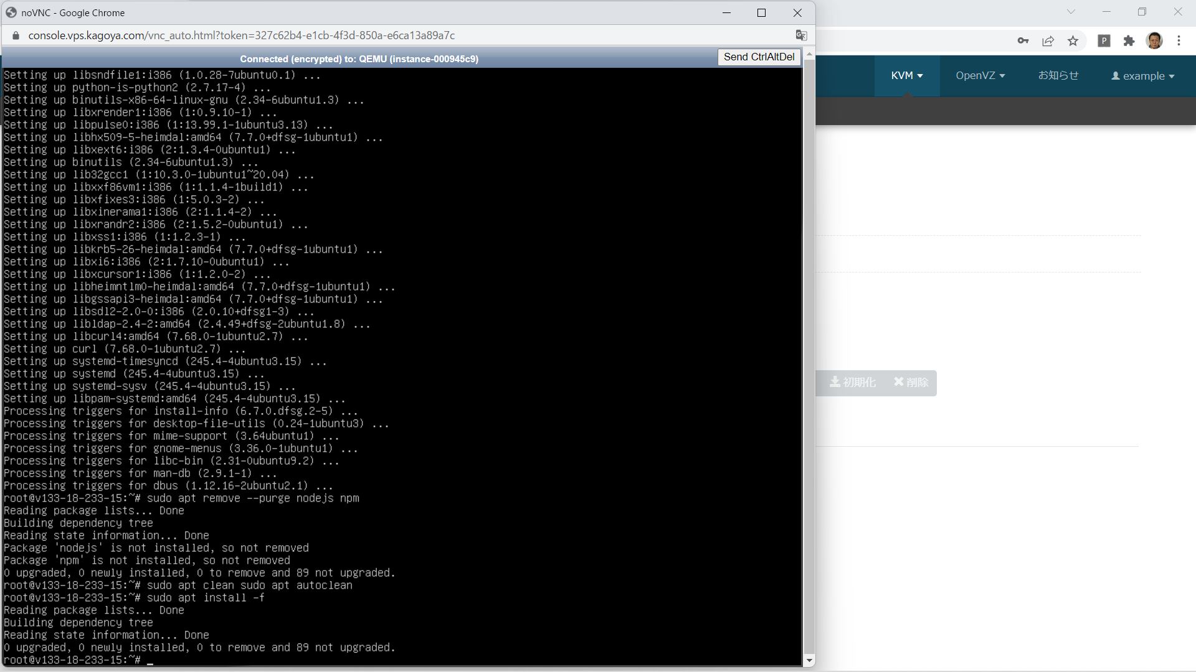Click the Google Translate icon in address bar

point(801,35)
